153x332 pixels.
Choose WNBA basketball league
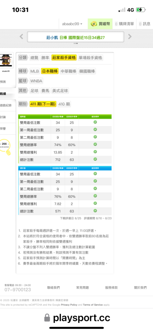(x=36, y=81)
